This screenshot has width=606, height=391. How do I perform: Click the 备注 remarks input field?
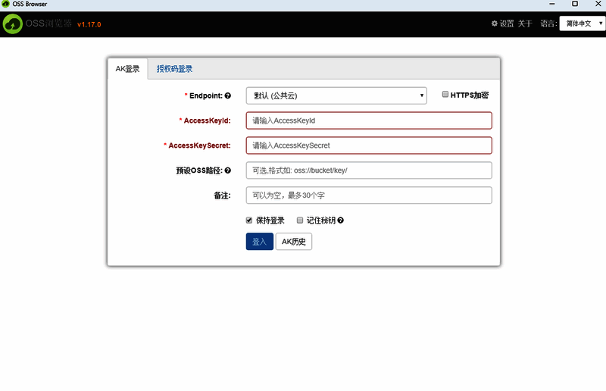click(x=369, y=195)
